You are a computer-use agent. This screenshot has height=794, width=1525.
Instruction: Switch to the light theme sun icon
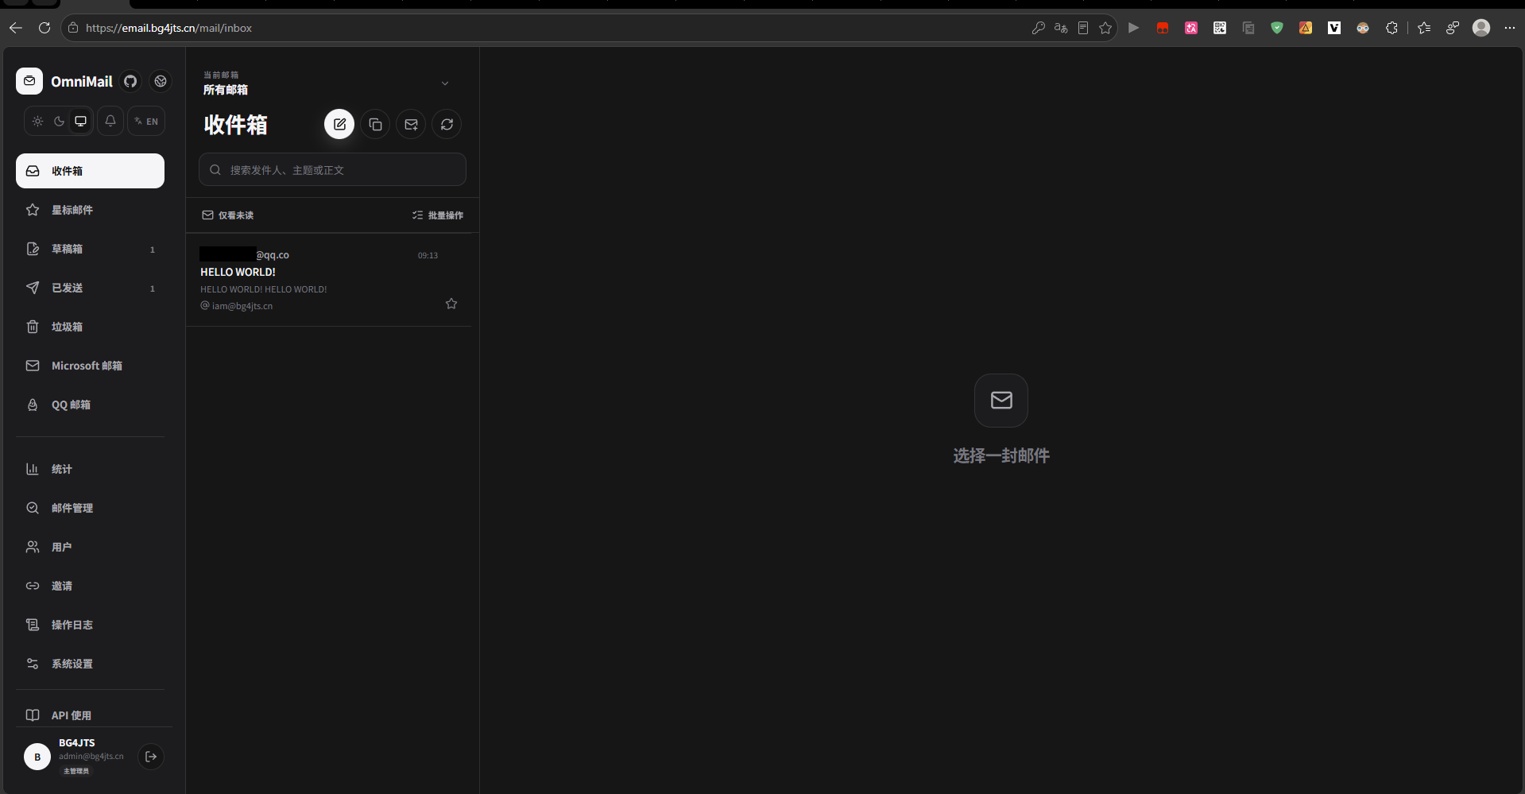tap(37, 121)
